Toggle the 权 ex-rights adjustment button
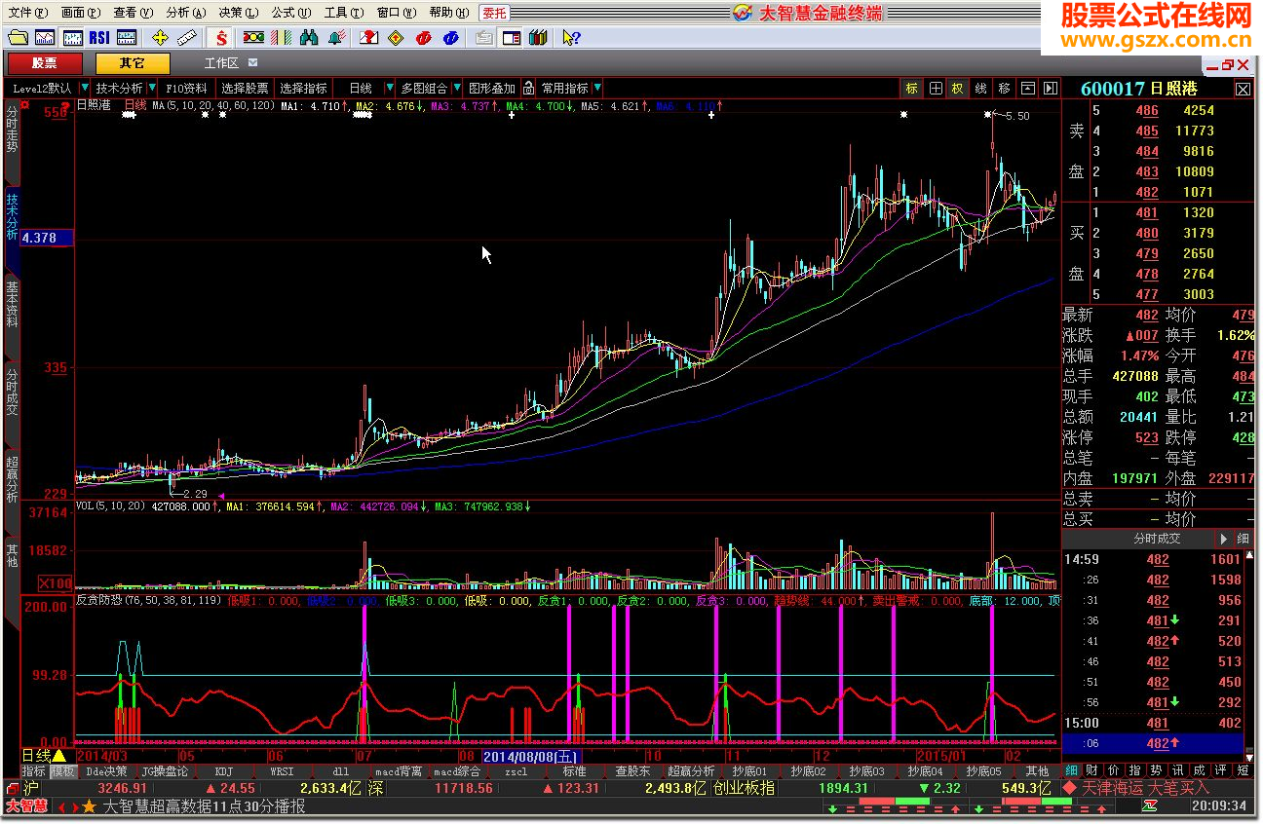1263x824 pixels. tap(958, 88)
